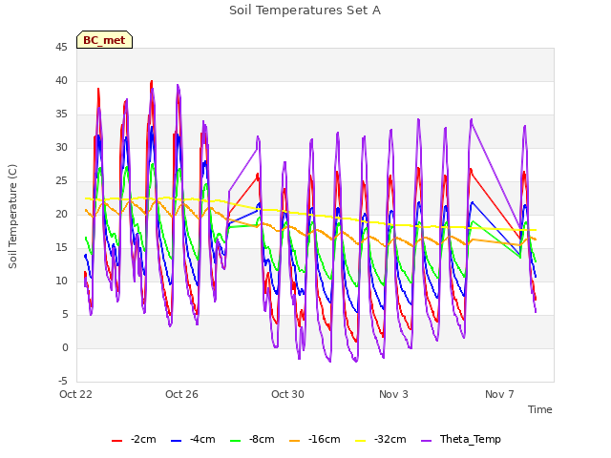Click the 5 y-axis tick label
611x458 pixels.
pos(65,314)
